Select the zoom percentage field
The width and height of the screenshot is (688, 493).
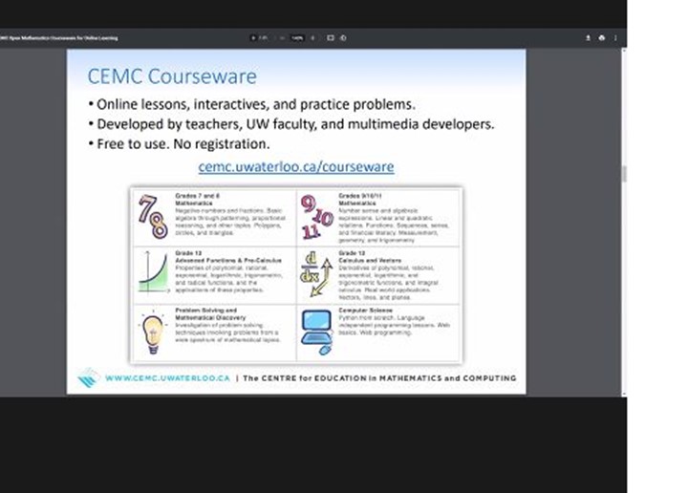[x=297, y=38]
